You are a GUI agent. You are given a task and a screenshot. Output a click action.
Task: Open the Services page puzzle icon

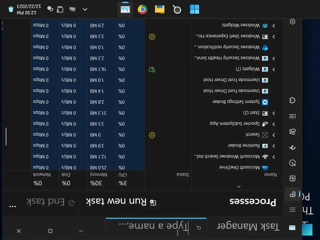(x=292, y=100)
